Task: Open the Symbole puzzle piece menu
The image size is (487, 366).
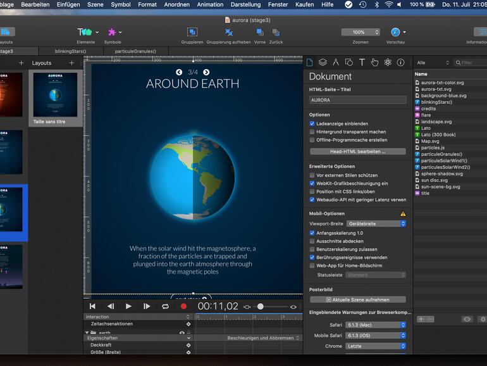Action: pyautogui.click(x=113, y=32)
